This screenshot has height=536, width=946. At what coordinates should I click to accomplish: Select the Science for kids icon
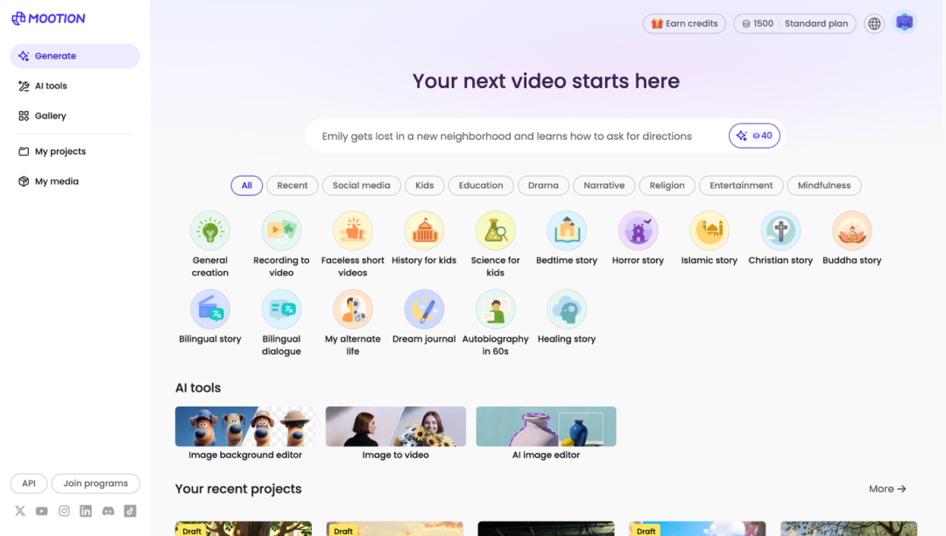495,231
